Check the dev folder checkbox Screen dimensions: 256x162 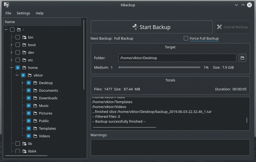18,52
